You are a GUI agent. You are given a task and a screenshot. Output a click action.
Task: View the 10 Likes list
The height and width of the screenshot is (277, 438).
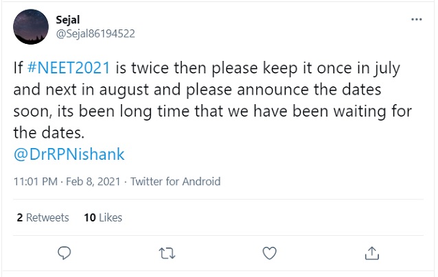(103, 217)
